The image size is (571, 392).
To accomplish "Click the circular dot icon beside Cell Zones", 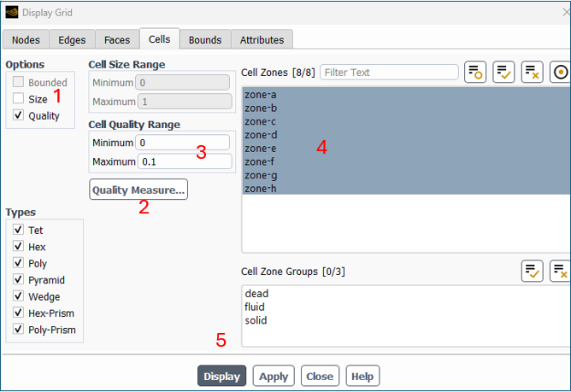I will 561,73.
